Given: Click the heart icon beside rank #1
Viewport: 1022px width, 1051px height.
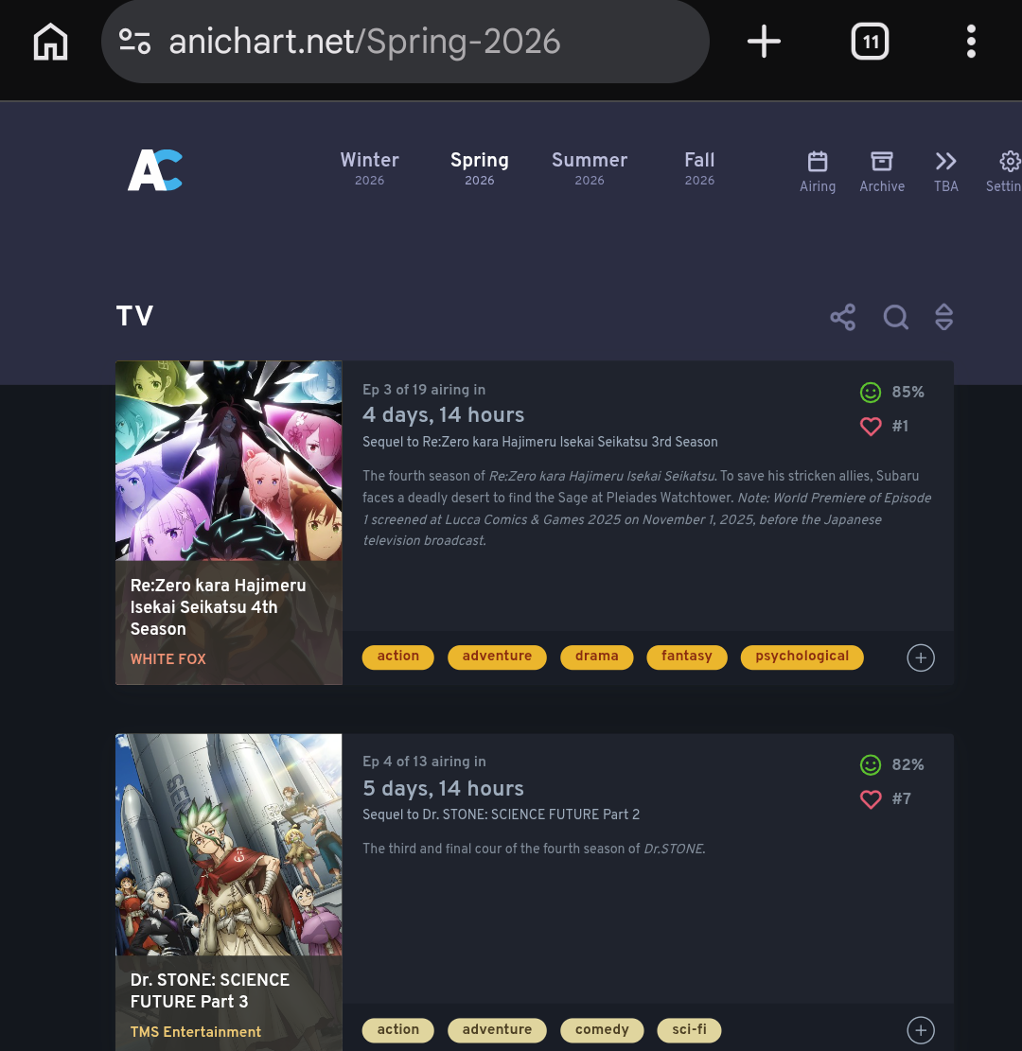Looking at the screenshot, I should coord(871,427).
